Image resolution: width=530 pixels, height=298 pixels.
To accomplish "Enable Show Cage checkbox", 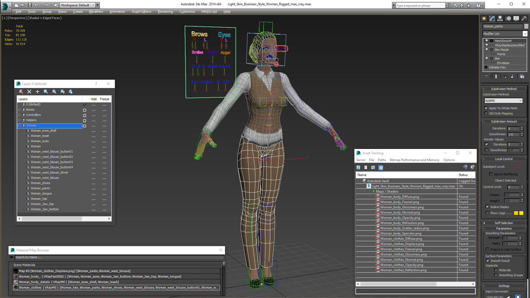I will click(487, 213).
